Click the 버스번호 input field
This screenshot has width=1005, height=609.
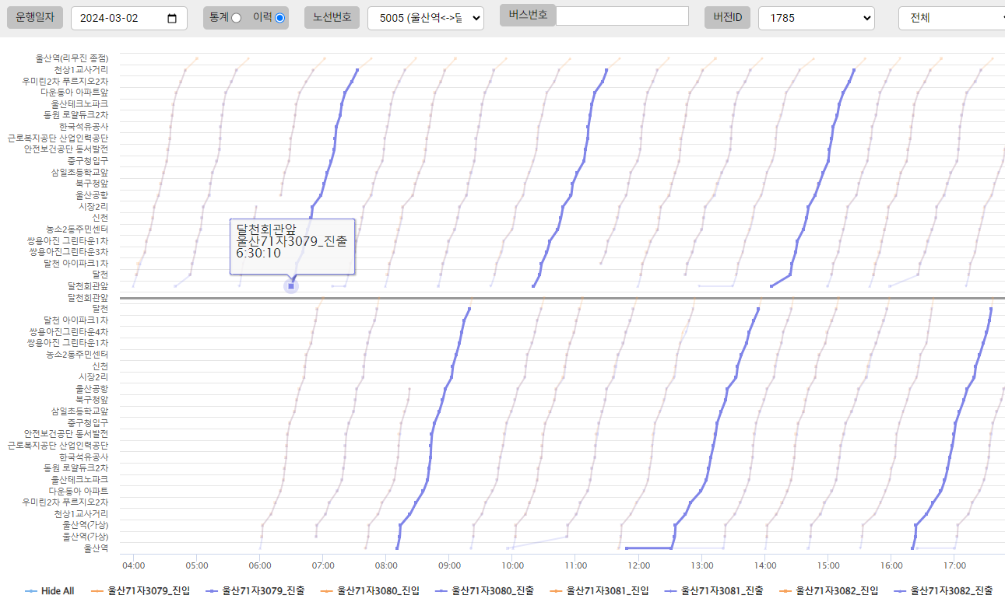621,16
